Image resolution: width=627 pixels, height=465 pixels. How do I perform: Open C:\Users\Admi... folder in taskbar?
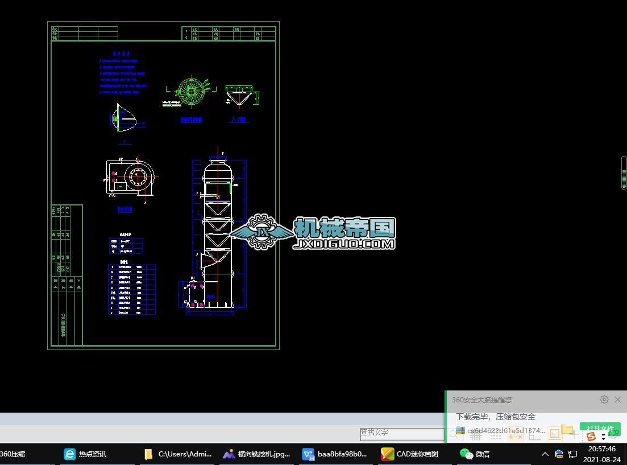178,454
